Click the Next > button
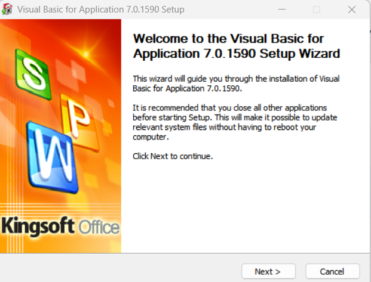This screenshot has width=371, height=282. tap(268, 271)
